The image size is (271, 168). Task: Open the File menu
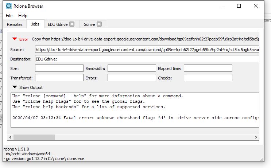9,16
